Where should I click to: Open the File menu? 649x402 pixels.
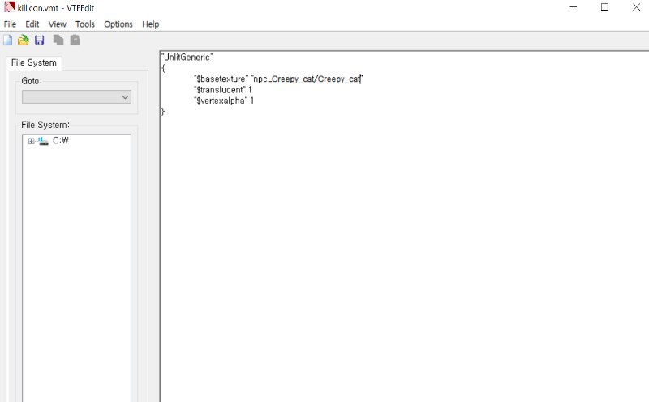pos(10,24)
